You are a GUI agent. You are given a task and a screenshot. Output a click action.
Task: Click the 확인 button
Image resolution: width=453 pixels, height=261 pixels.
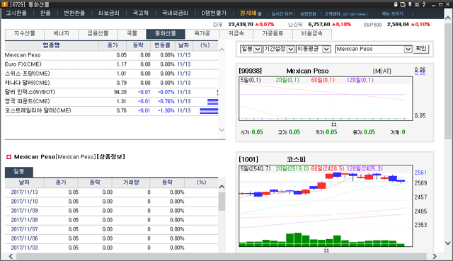click(x=421, y=49)
